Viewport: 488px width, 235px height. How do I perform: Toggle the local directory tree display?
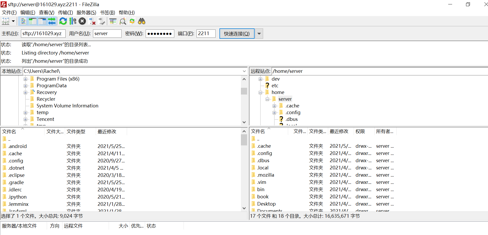click(x=33, y=21)
